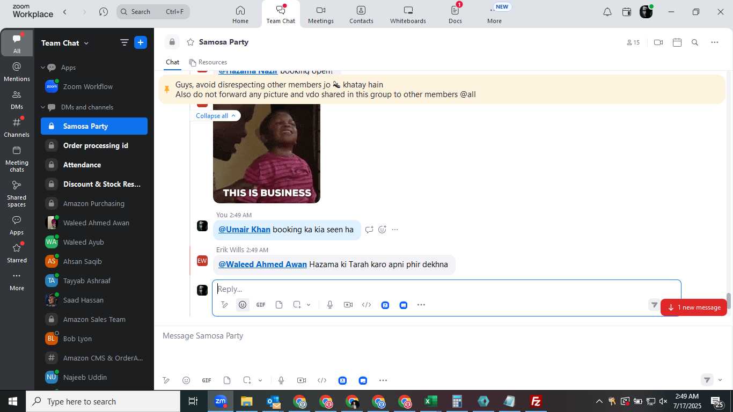Open the Home tab
This screenshot has height=412, width=733.
tap(240, 14)
